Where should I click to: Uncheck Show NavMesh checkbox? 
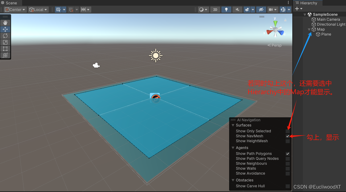[x=287, y=136]
